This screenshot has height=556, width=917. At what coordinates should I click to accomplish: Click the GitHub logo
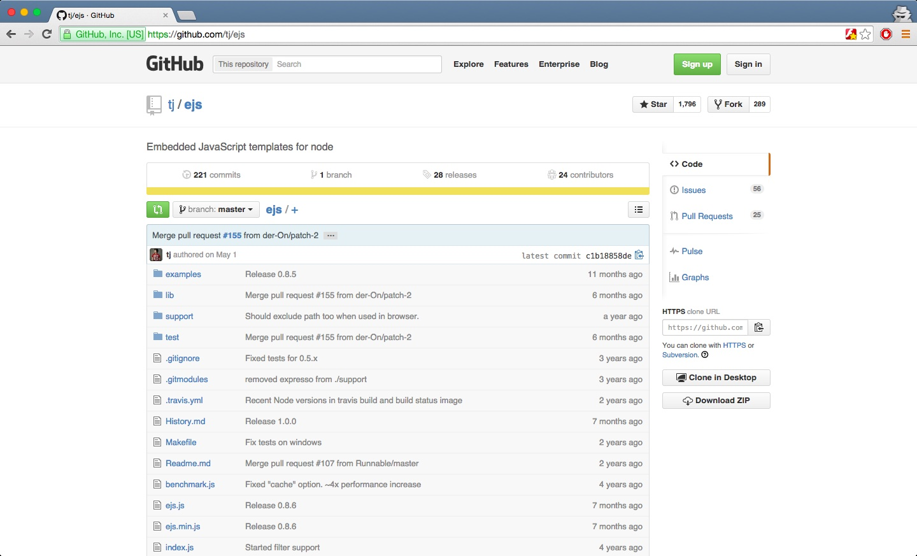pos(174,64)
